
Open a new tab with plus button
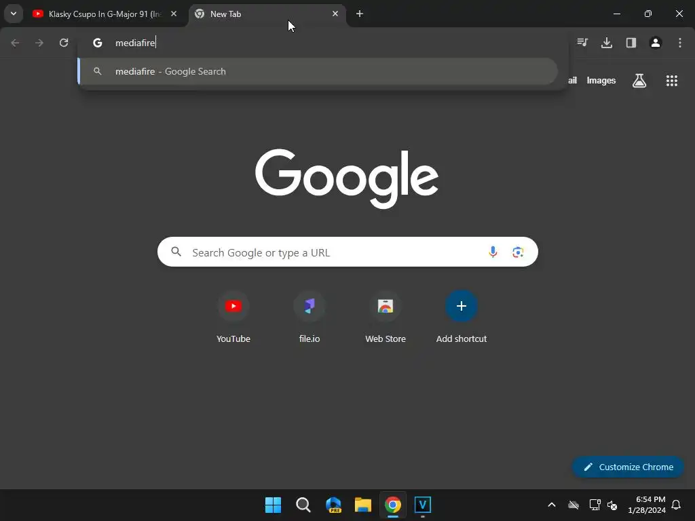(360, 14)
